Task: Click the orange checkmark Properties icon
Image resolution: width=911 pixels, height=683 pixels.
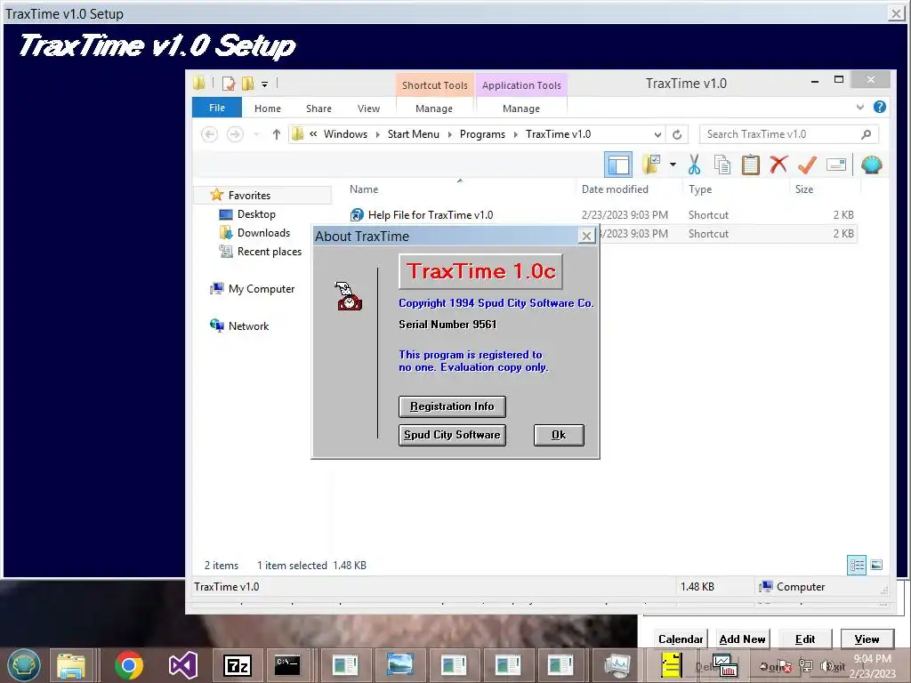Action: [x=807, y=165]
